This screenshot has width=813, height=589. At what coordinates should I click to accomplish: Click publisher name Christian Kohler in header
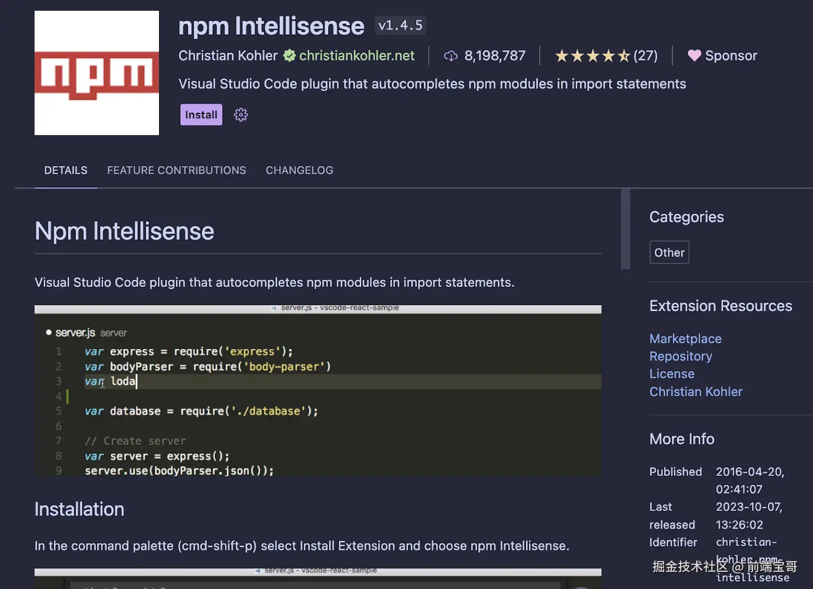coord(228,55)
